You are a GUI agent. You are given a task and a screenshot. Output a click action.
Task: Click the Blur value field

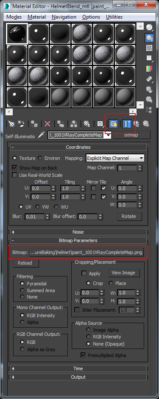click(x=35, y=217)
